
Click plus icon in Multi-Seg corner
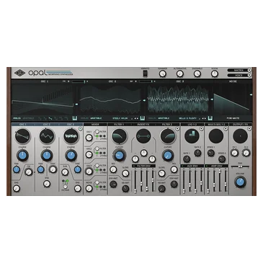226,129
